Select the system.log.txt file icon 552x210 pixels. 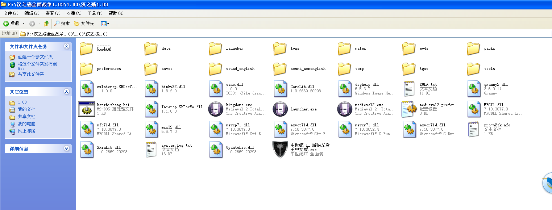pyautogui.click(x=151, y=150)
